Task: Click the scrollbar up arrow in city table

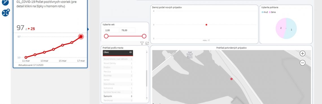Action: tap(147, 52)
